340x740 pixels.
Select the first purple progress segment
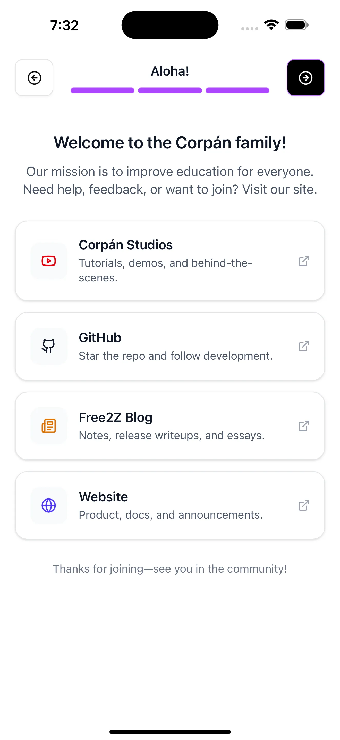tap(102, 91)
